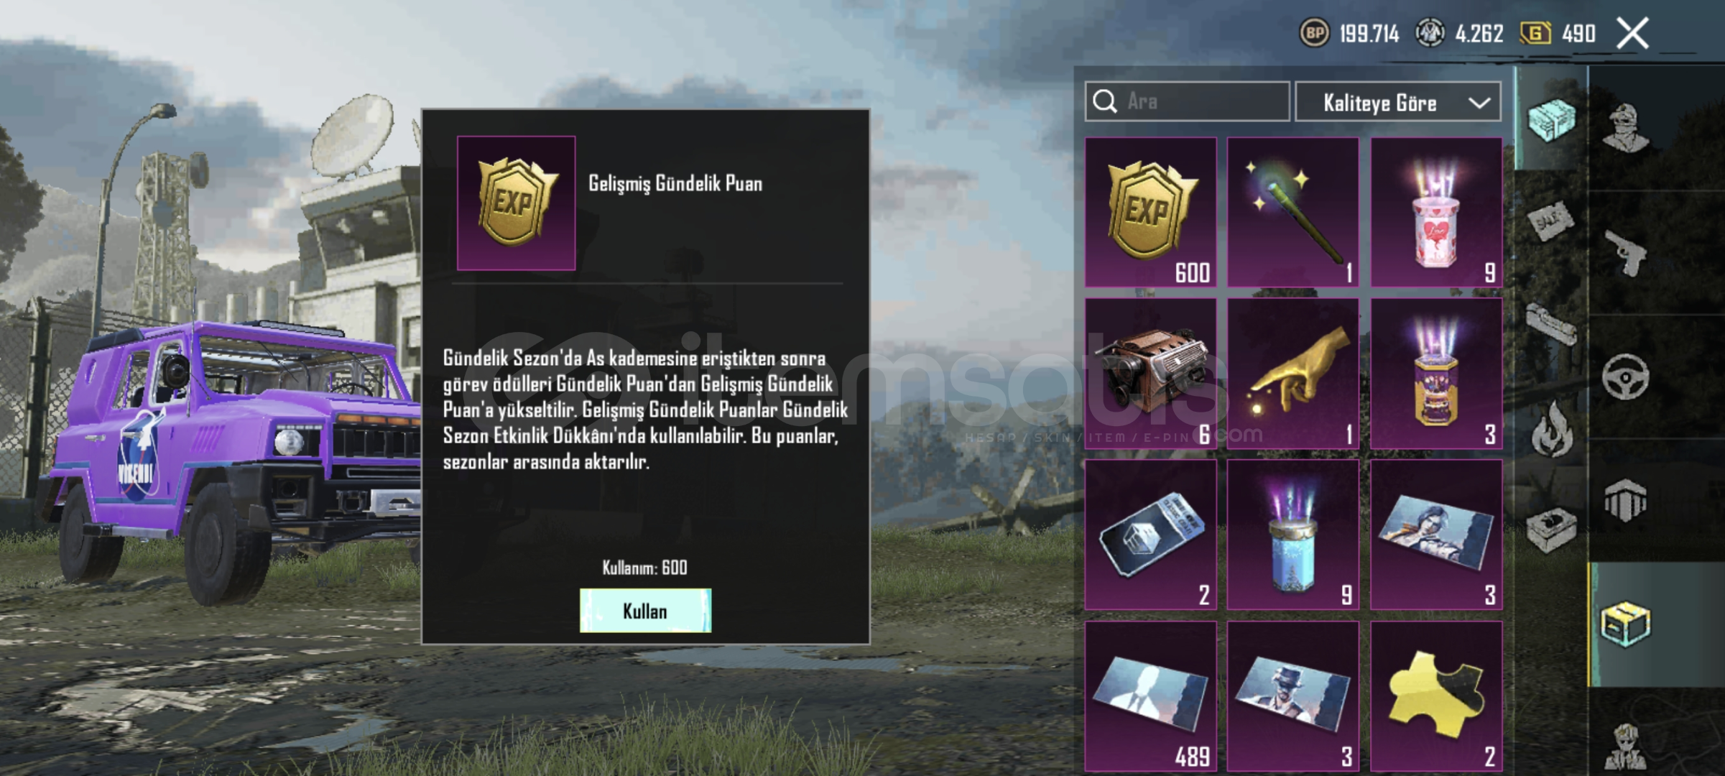The height and width of the screenshot is (776, 1725).
Task: Open the steering wheel vehicles category
Action: 1625,377
